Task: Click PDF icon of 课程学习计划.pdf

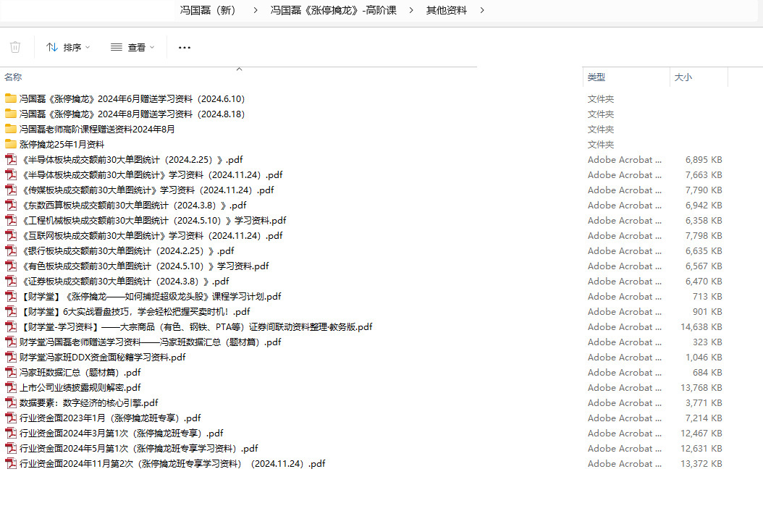Action: tap(11, 296)
